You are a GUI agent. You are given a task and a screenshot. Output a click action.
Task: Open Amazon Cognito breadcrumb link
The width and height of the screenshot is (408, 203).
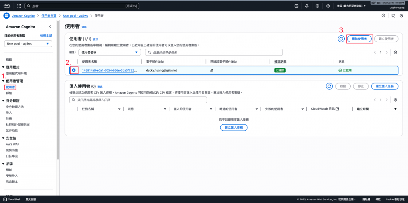click(24, 15)
